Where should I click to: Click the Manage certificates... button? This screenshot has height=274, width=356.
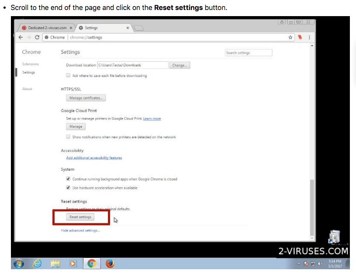[86, 98]
